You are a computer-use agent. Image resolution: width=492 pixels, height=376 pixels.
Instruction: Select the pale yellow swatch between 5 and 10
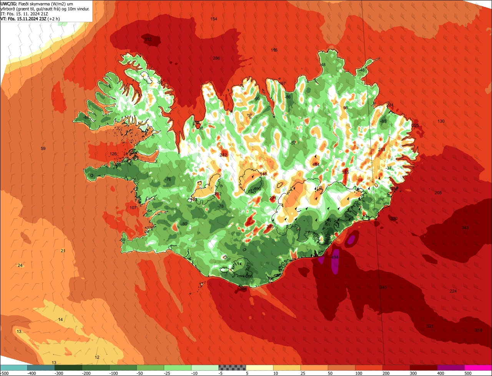tap(260, 368)
